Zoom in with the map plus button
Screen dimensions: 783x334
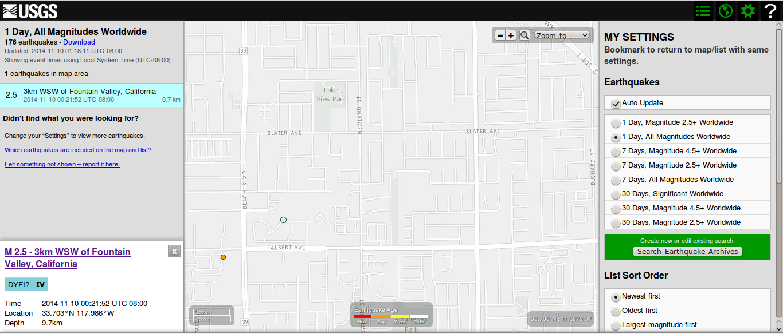[x=511, y=35]
